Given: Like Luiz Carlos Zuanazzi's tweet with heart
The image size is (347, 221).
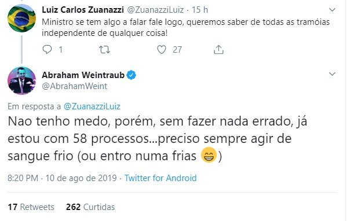Looking at the screenshot, I should 162,50.
